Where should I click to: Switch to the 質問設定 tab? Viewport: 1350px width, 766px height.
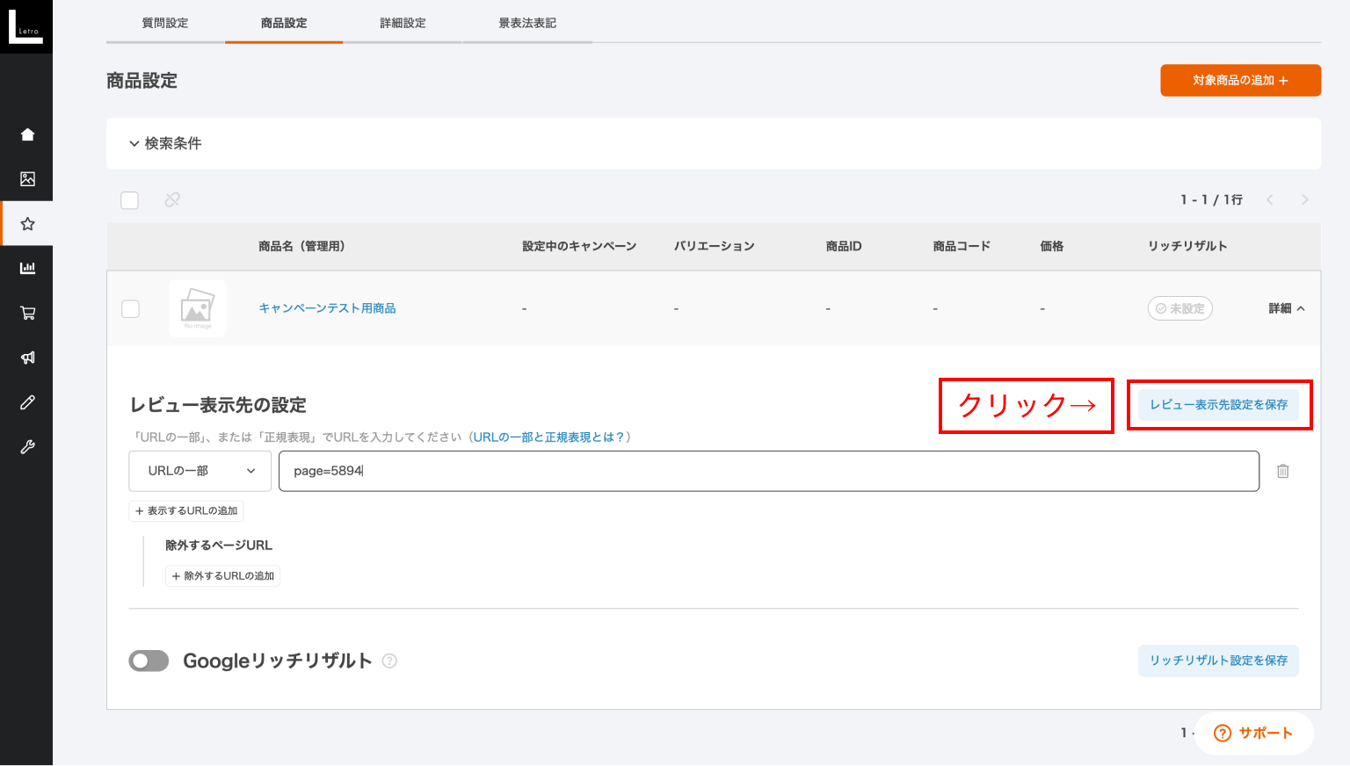pos(165,23)
